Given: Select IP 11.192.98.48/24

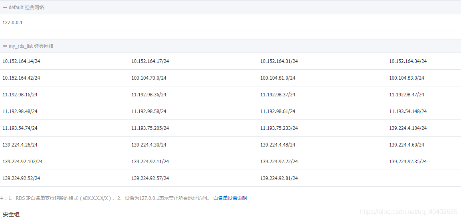Looking at the screenshot, I should (x=20, y=111).
